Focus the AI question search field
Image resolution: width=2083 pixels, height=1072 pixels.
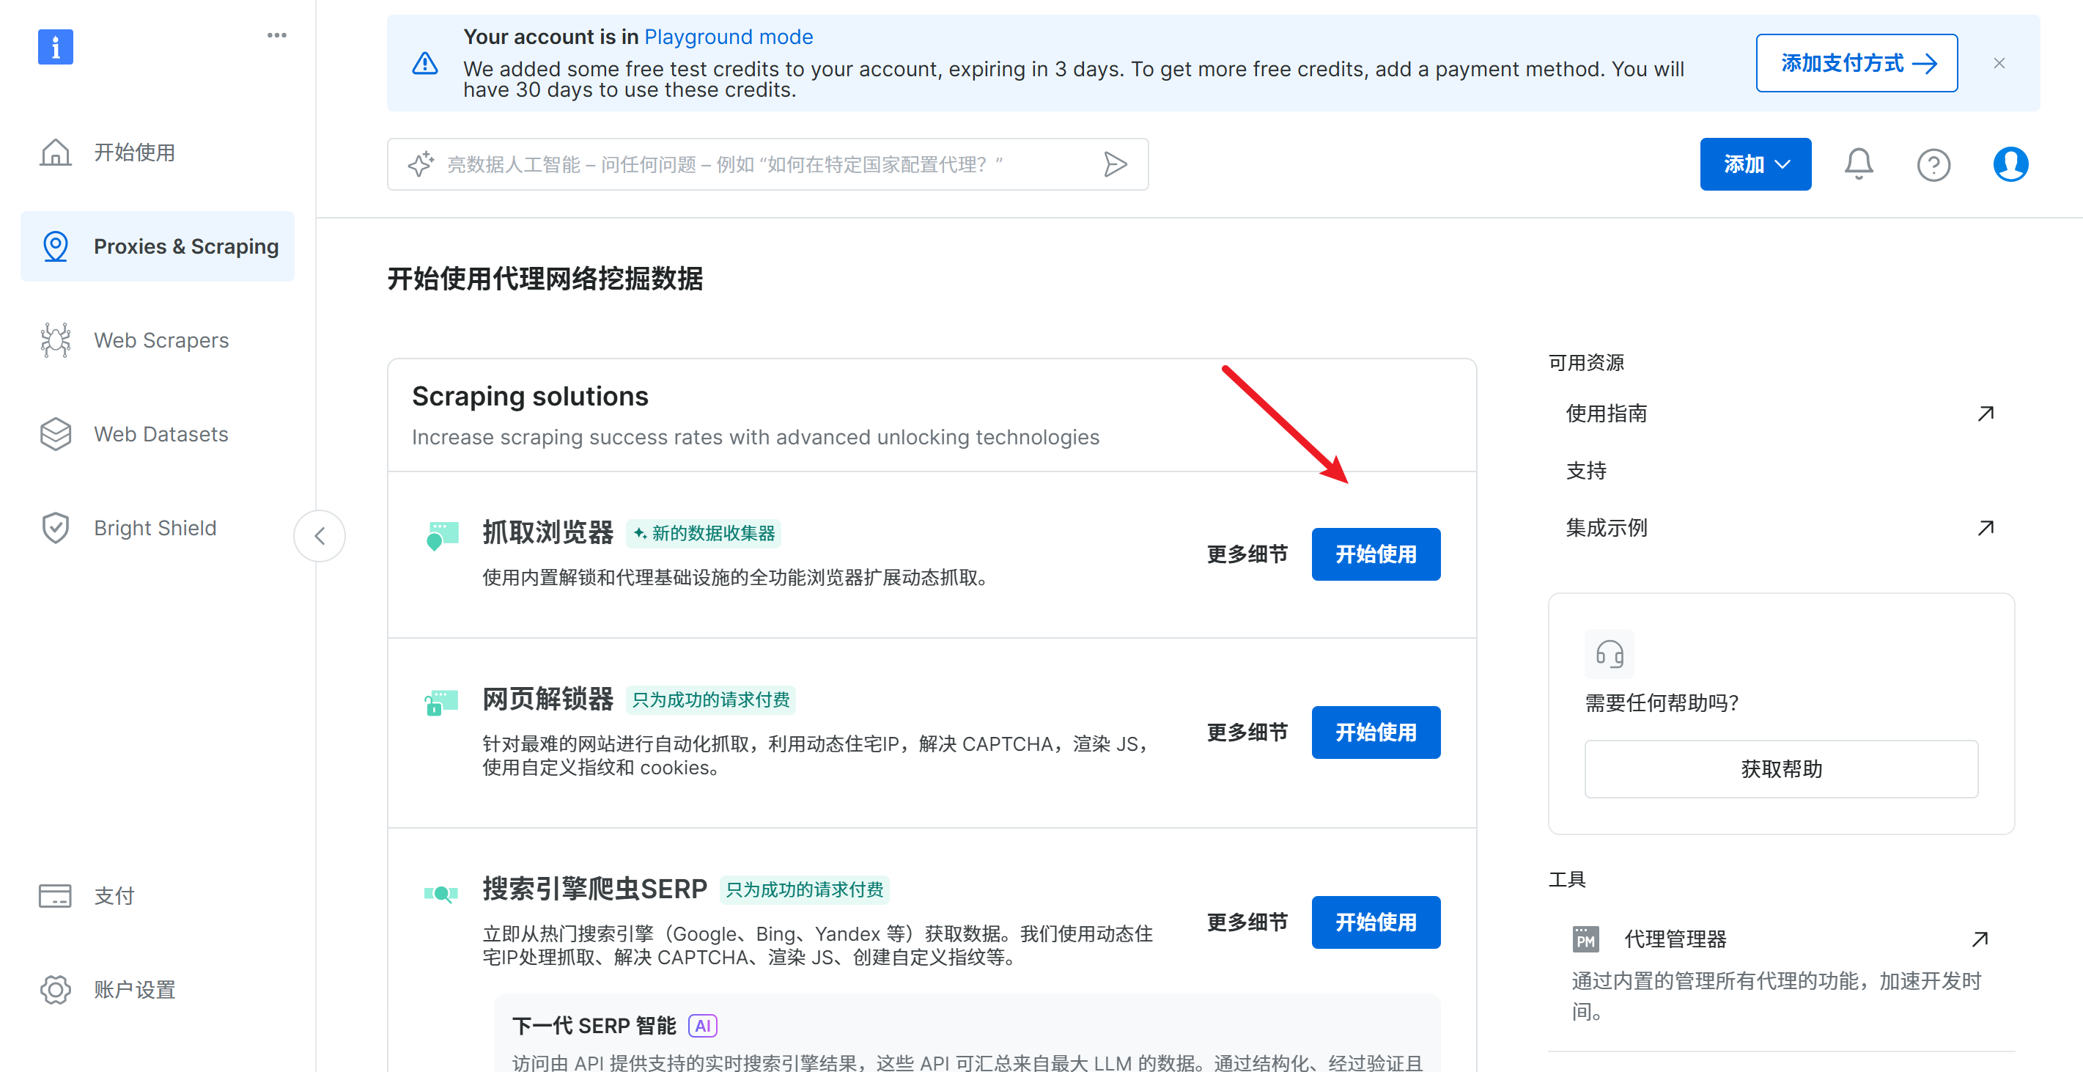[767, 164]
